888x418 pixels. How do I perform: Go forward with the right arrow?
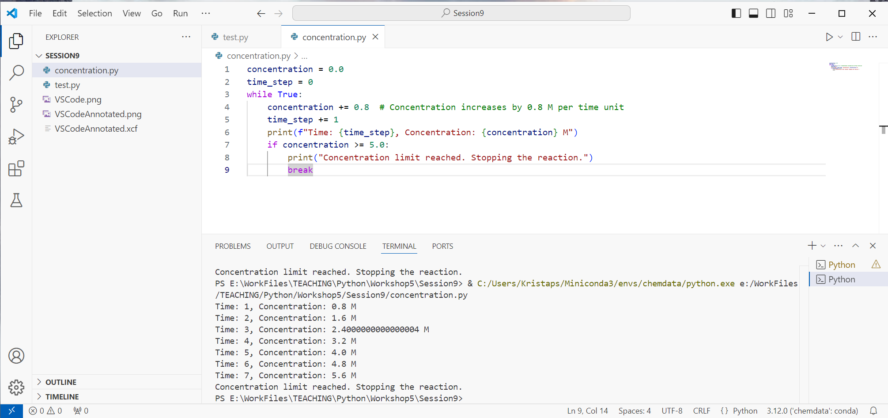point(278,14)
